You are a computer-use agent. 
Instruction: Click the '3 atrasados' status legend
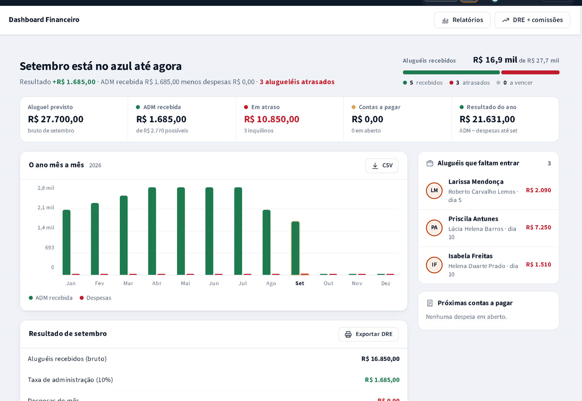(469, 83)
